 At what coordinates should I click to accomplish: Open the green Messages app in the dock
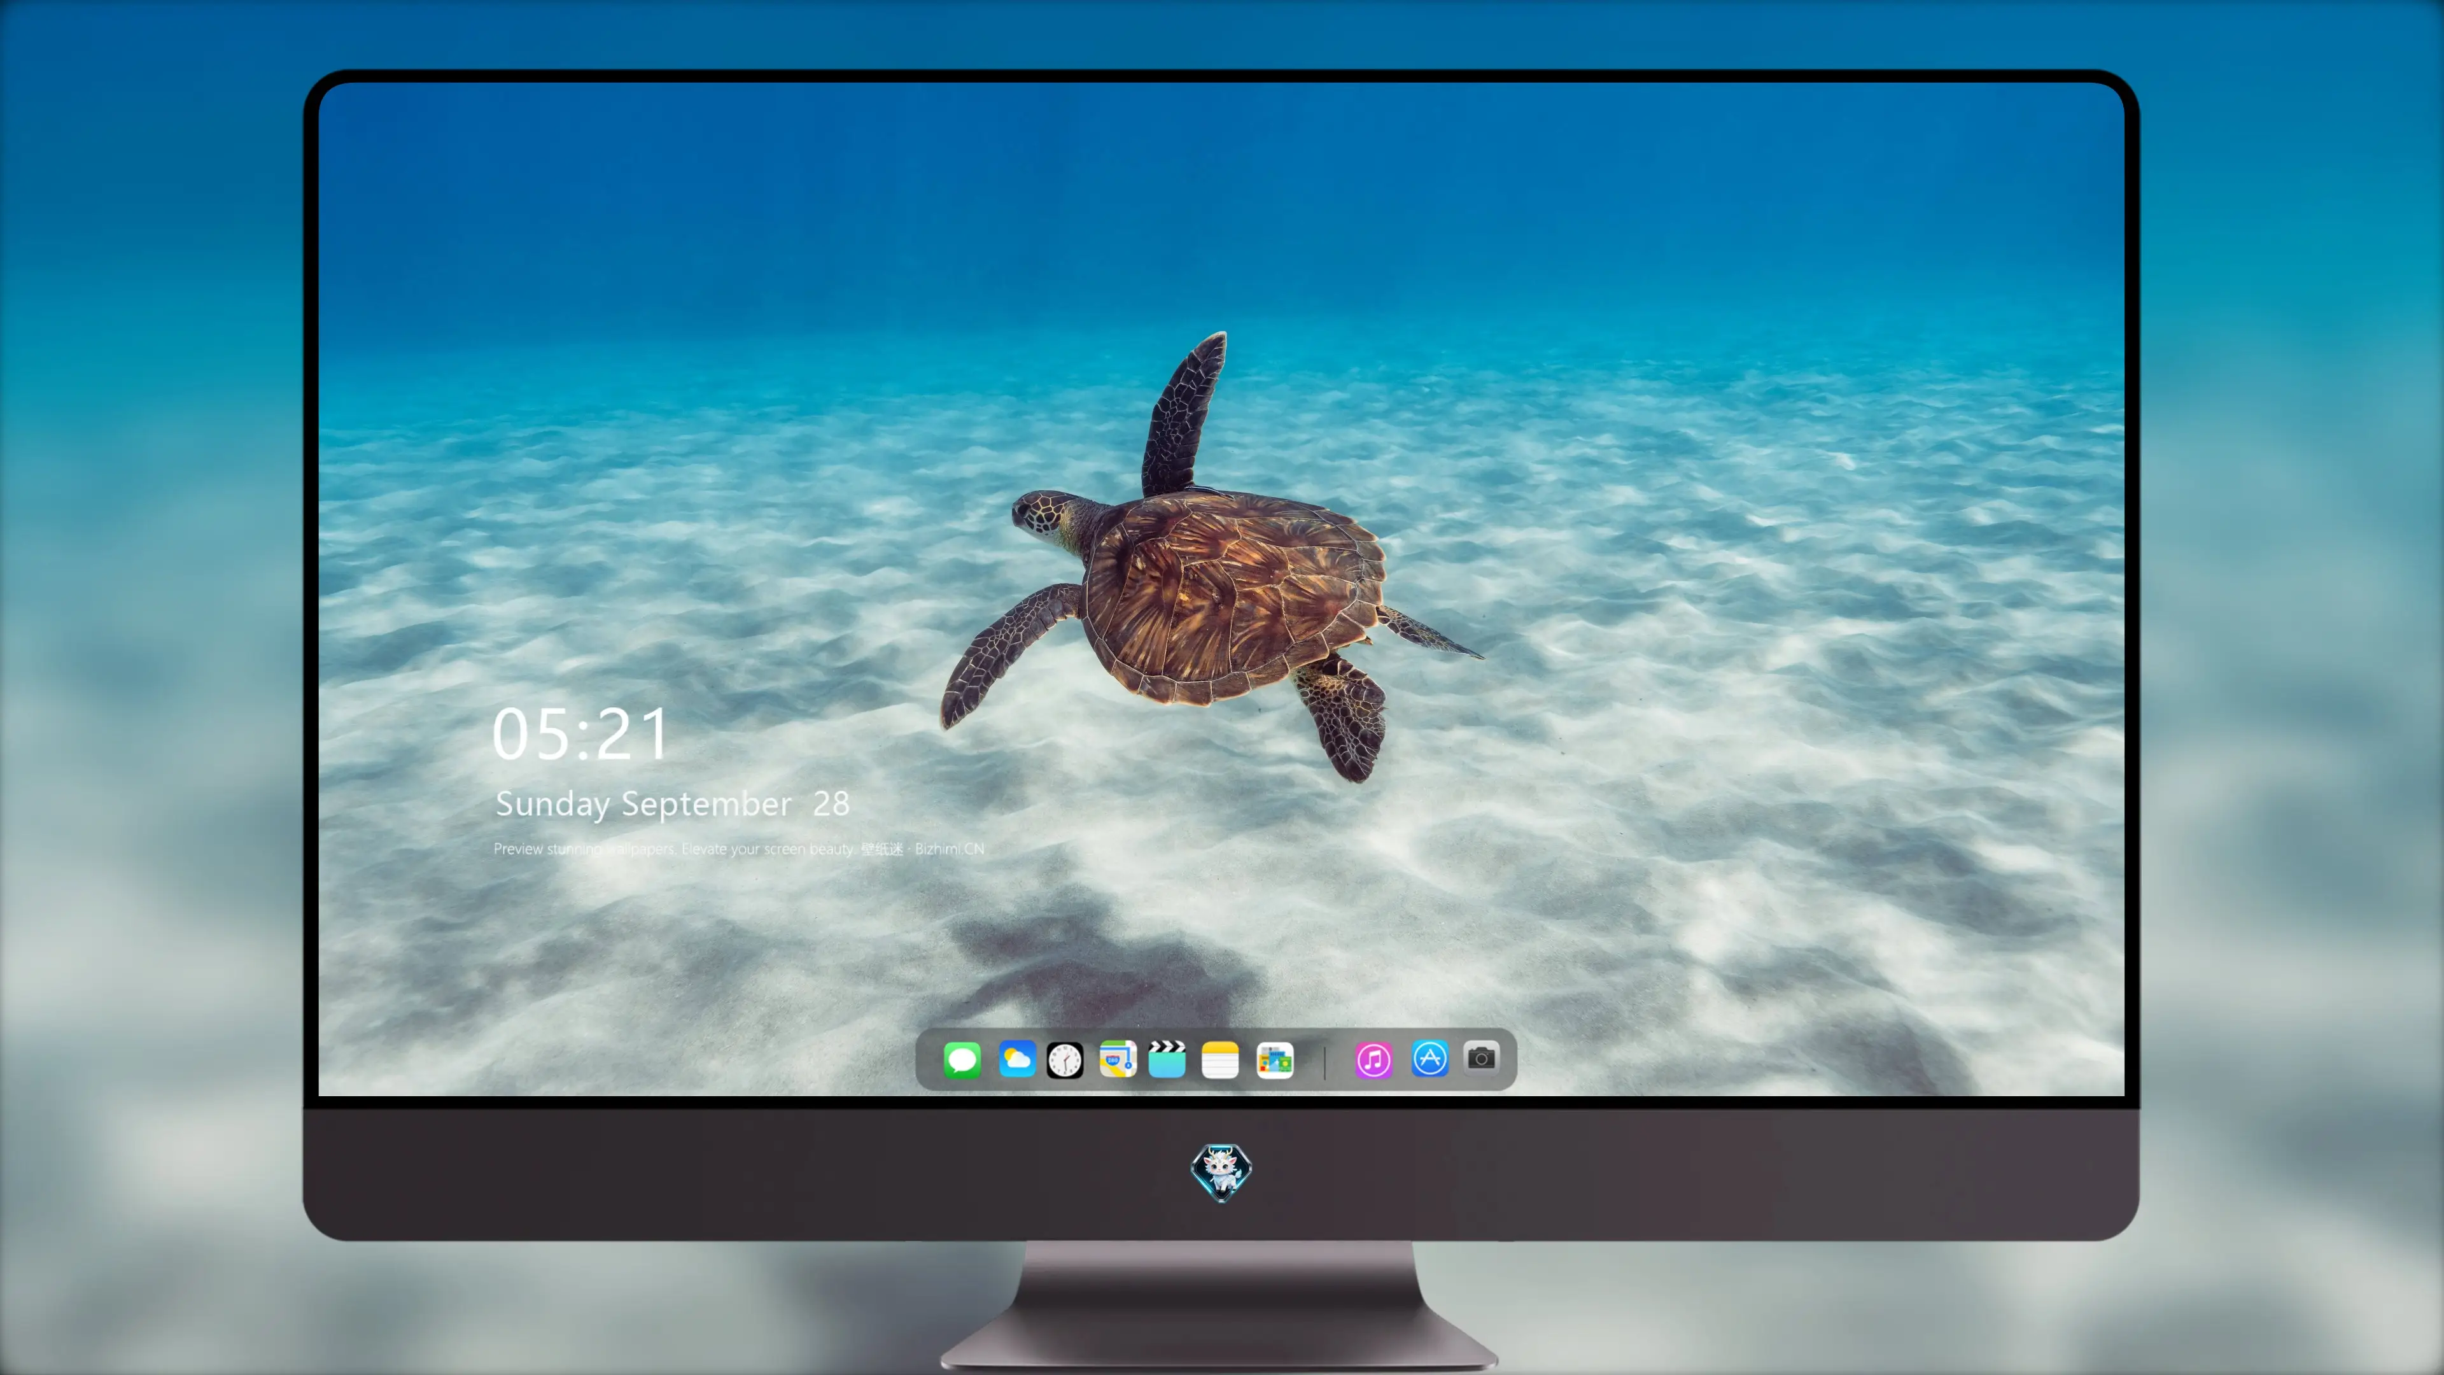962,1059
